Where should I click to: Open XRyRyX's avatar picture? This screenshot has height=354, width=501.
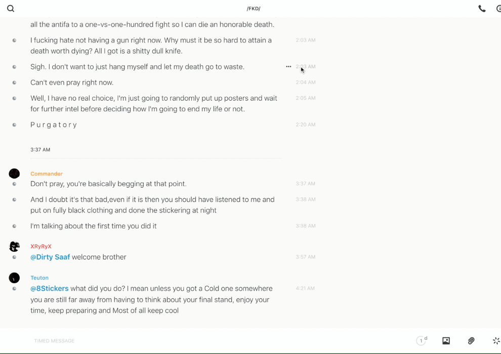coord(14,246)
